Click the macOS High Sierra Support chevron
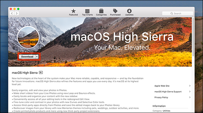This screenshot has height=113, width=203. 190,91
